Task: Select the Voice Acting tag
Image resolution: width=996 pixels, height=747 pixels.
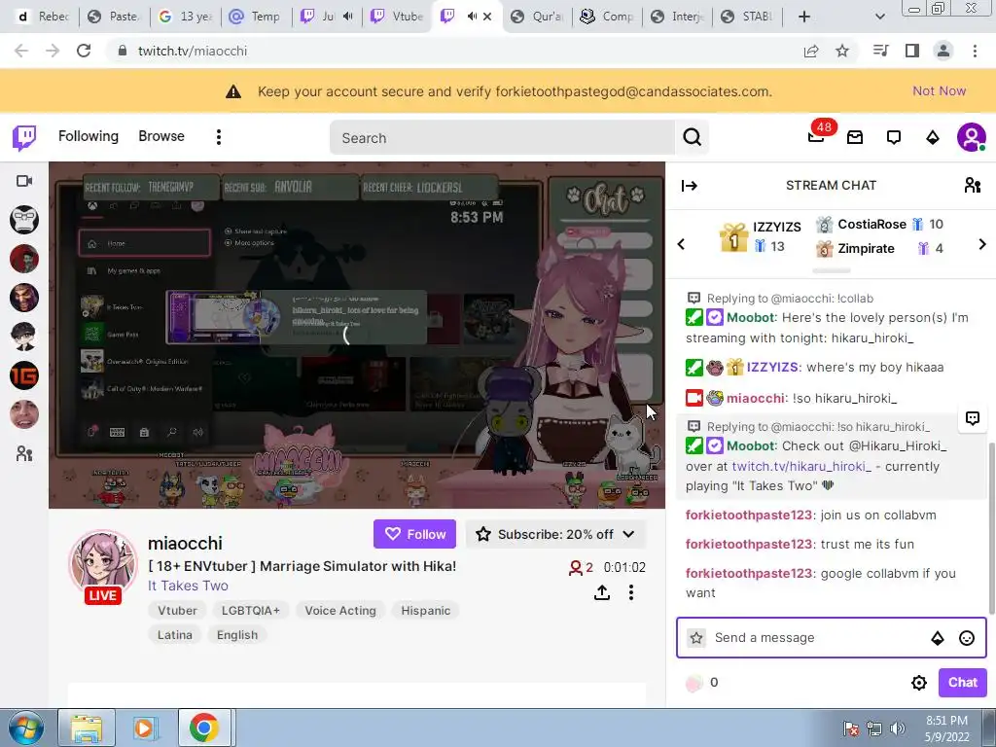Action: [339, 611]
